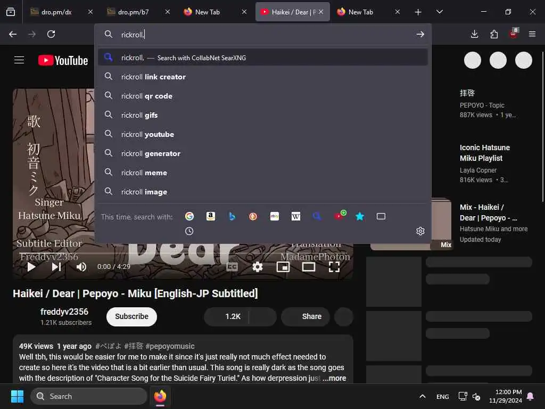Click the Share button below the video
The height and width of the screenshot is (409, 545).
pos(305,316)
